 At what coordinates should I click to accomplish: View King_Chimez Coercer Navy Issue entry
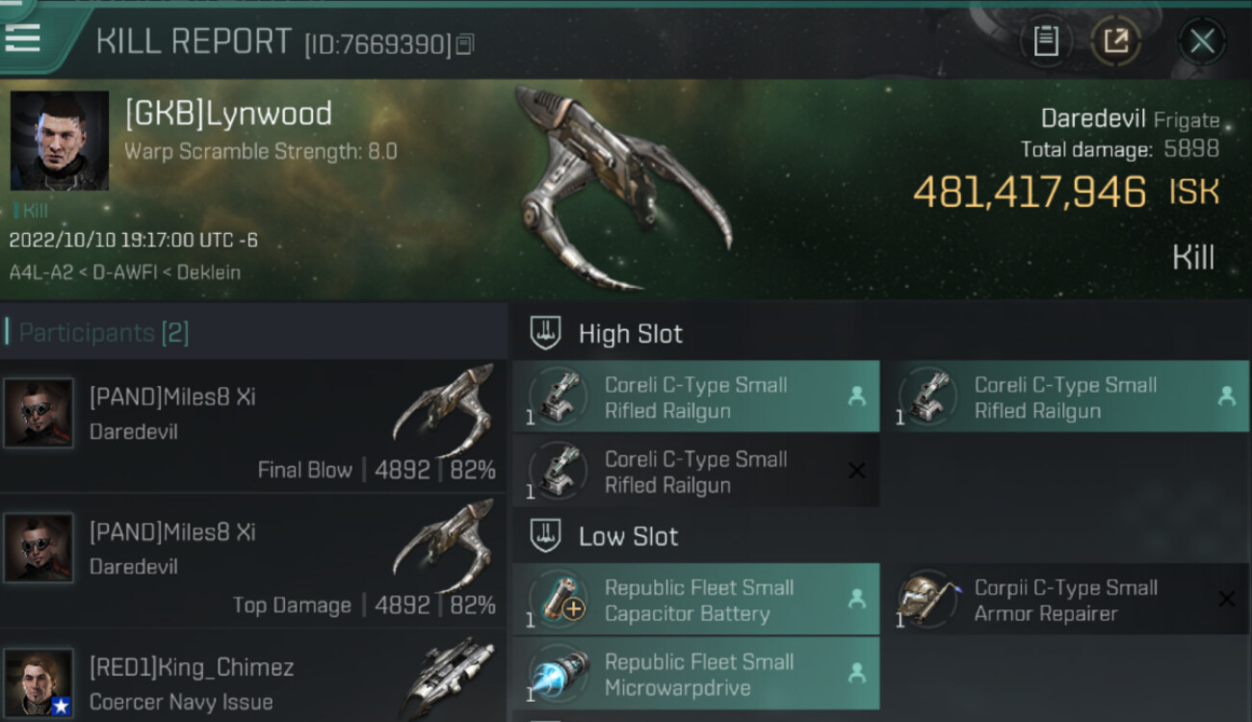tap(252, 677)
